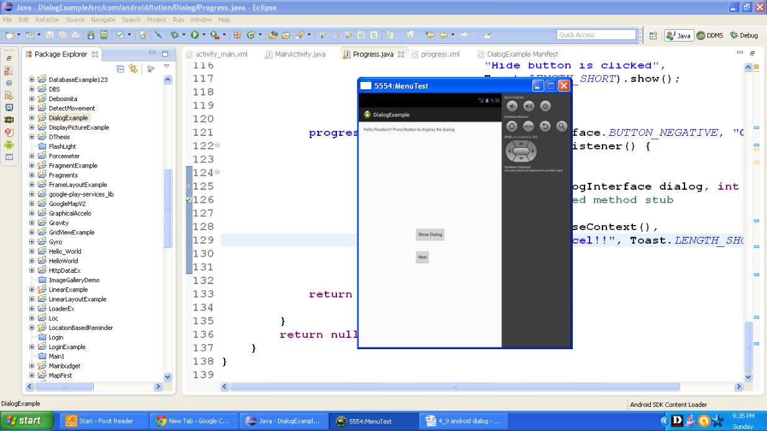This screenshot has height=431, width=767.
Task: Expand the LoginExample project node
Action: point(32,347)
